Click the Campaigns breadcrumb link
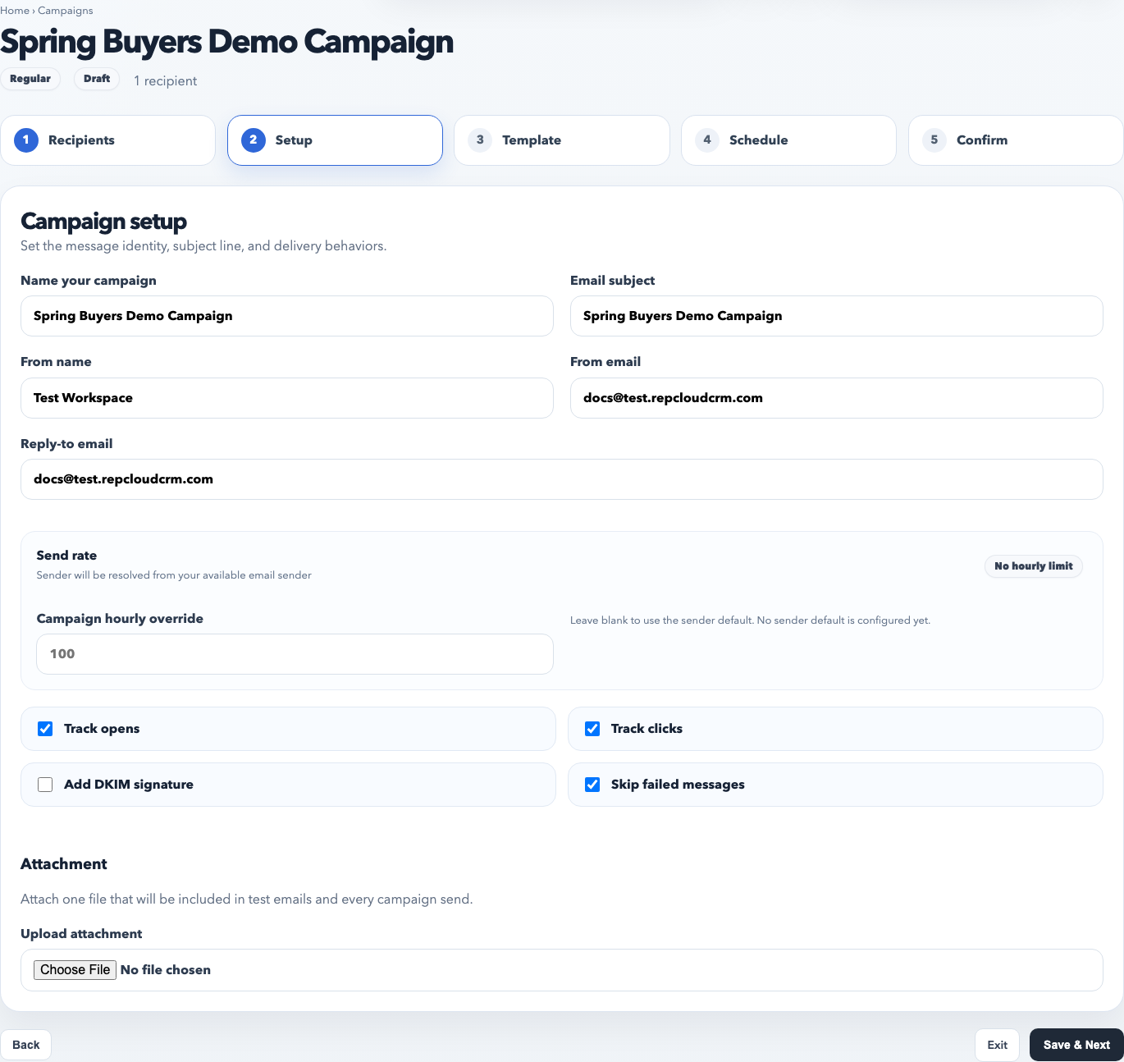This screenshot has height=1062, width=1124. click(66, 11)
